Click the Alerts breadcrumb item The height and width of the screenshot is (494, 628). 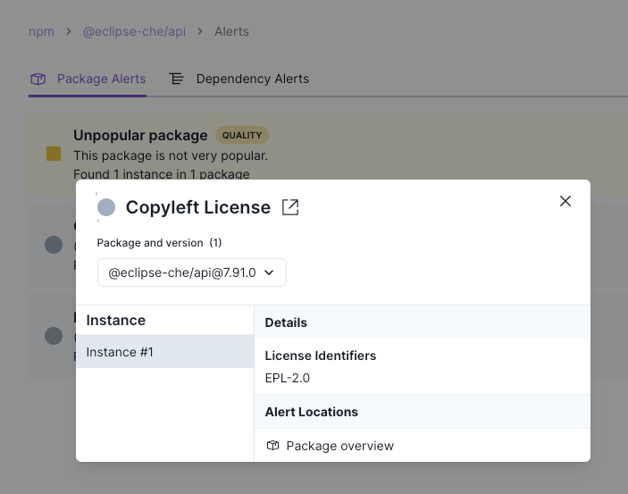[x=231, y=31]
